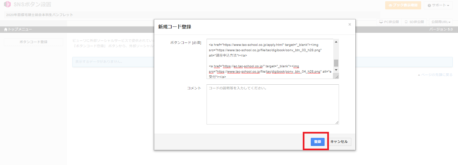Click the home icon in トップメニュー
This screenshot has width=458, height=165.
(x=6, y=29)
